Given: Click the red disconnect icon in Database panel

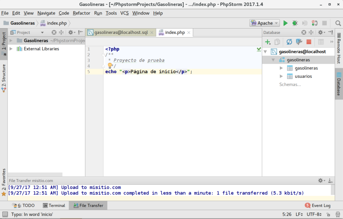Looking at the screenshot, I should [309, 42].
